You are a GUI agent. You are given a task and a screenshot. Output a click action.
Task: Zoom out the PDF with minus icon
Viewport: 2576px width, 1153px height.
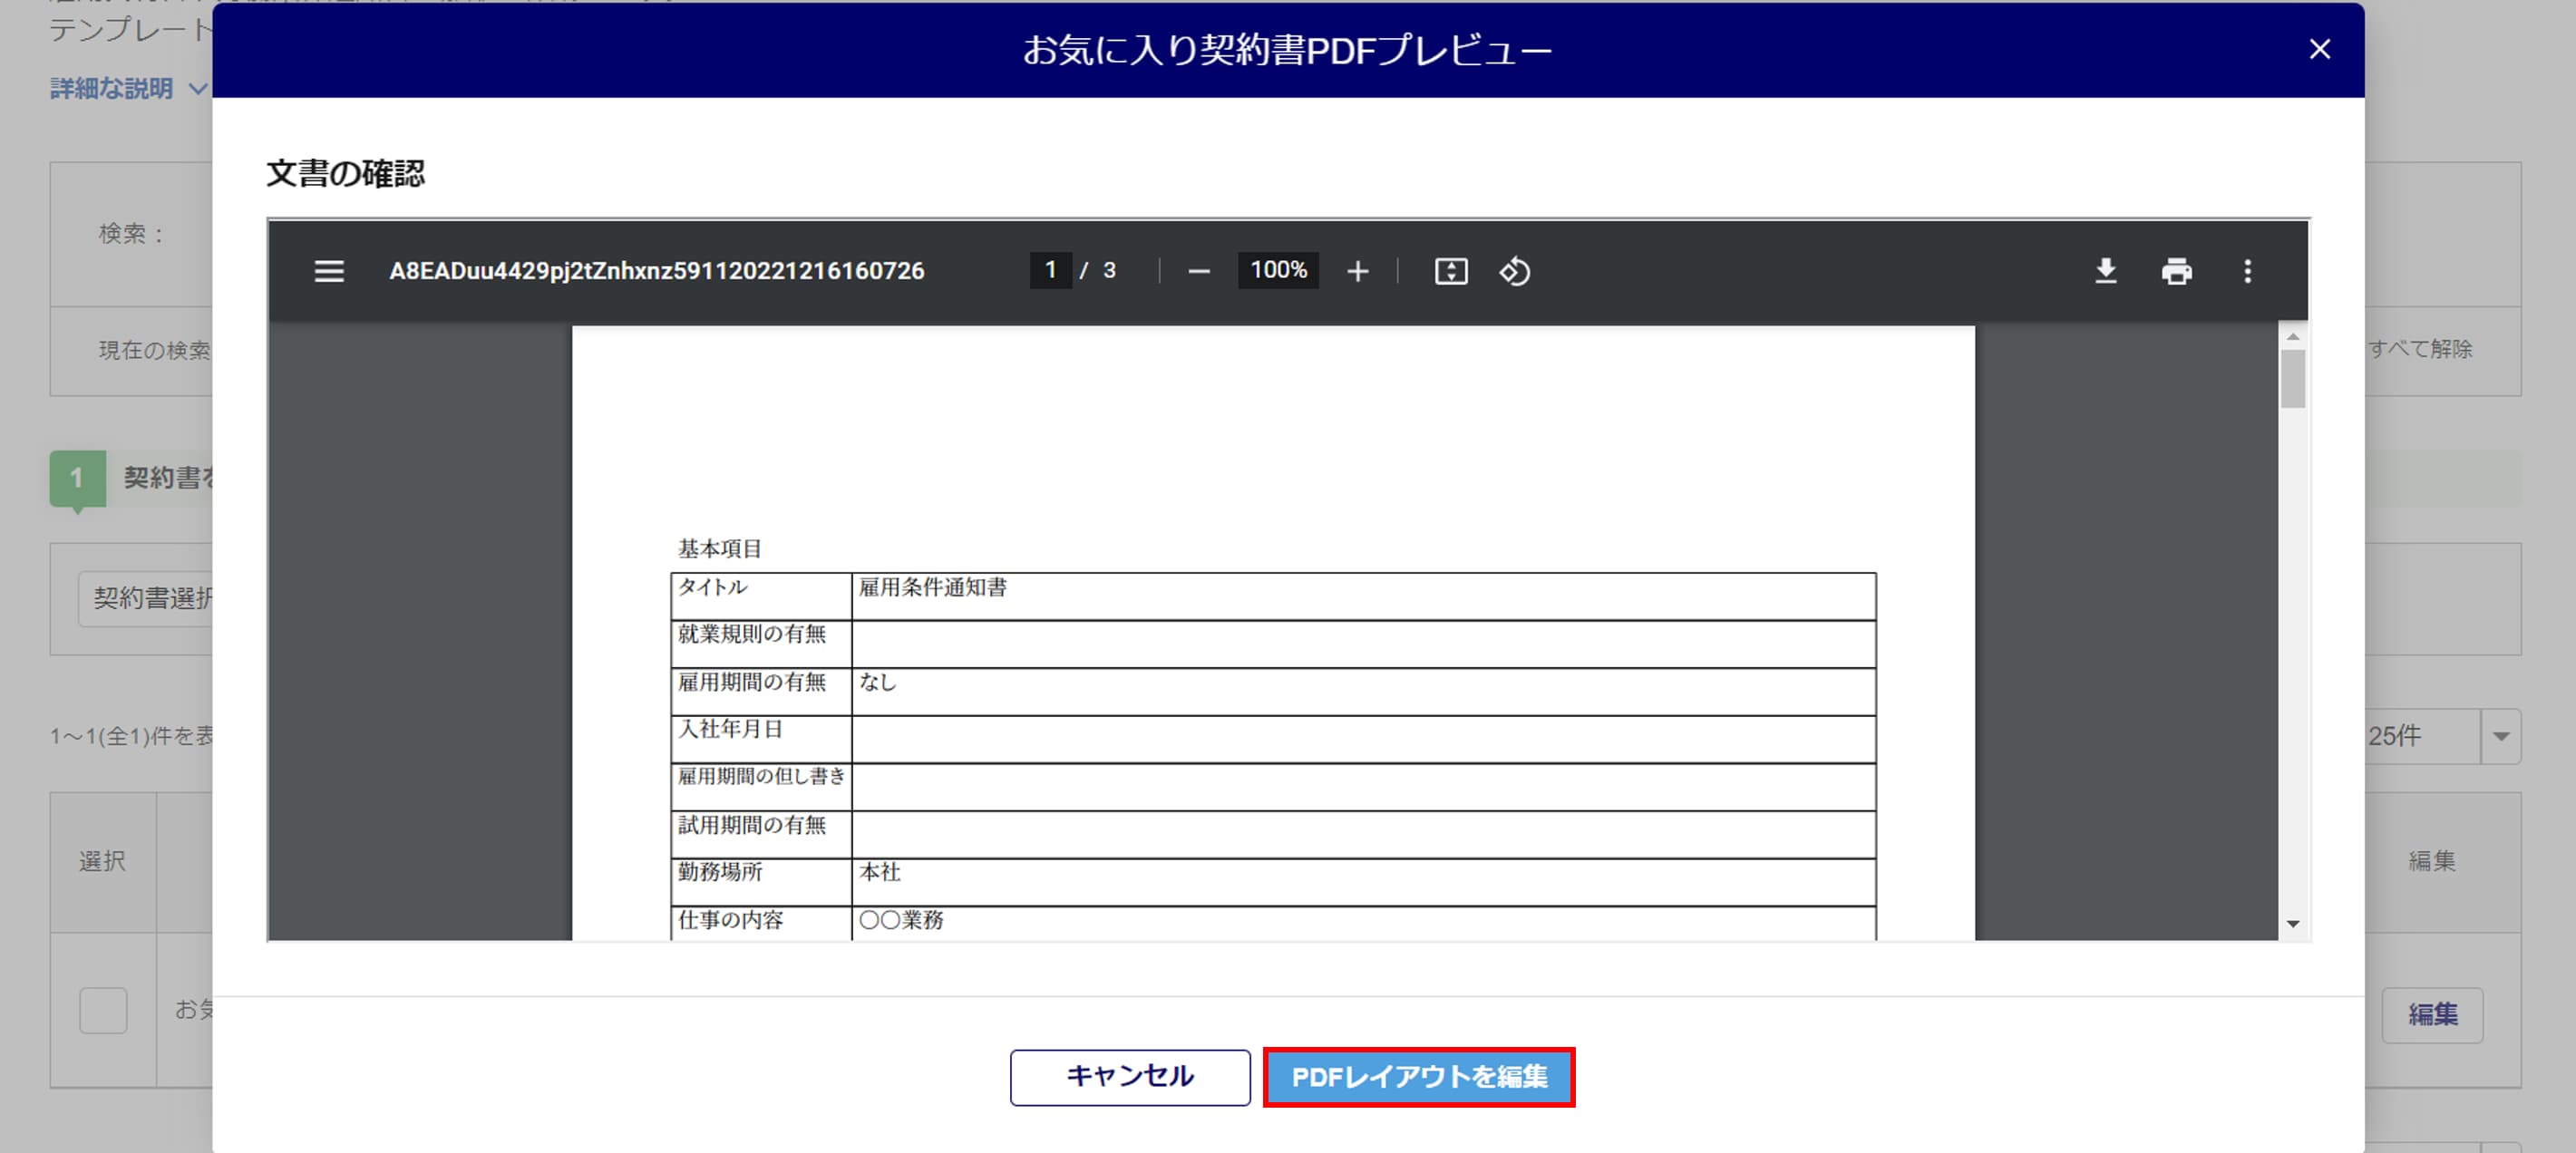coord(1199,271)
